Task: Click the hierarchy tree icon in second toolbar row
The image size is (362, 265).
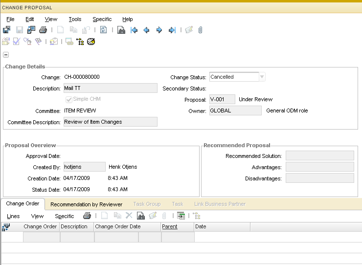Action: [80, 42]
